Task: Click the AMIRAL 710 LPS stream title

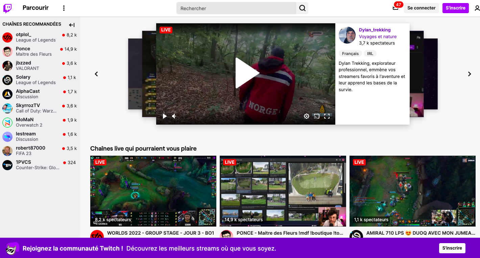Action: (x=421, y=233)
